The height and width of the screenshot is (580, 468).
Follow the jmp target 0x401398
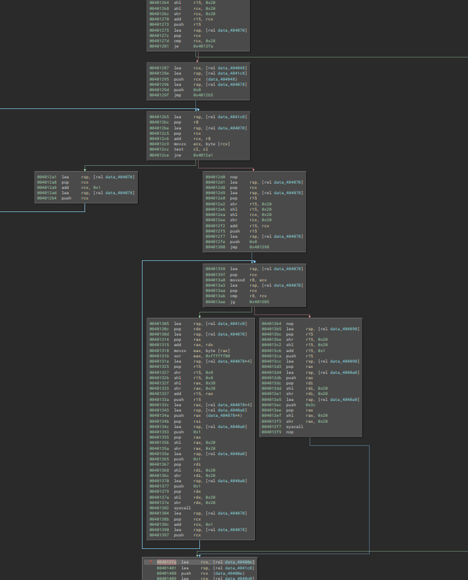click(259, 246)
